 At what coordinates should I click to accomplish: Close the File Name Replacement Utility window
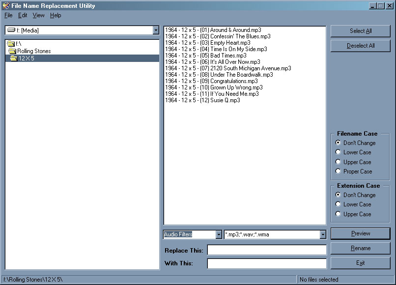(x=389, y=5)
